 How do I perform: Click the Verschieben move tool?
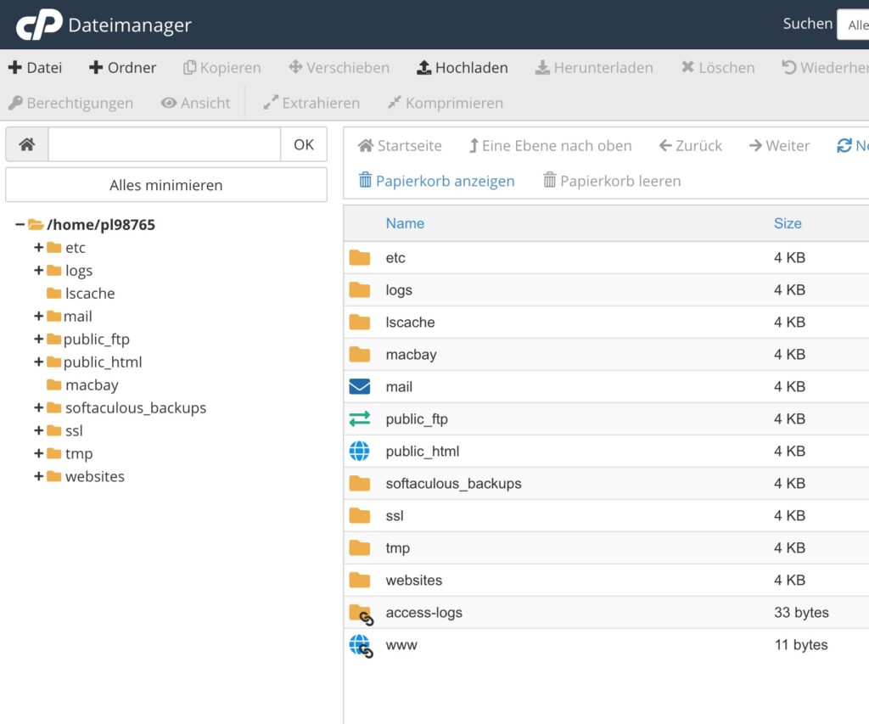coord(339,68)
